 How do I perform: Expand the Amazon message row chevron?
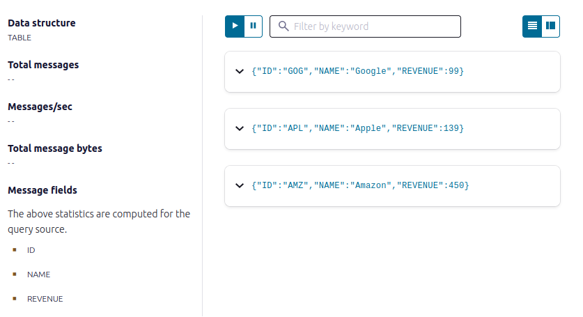240,185
